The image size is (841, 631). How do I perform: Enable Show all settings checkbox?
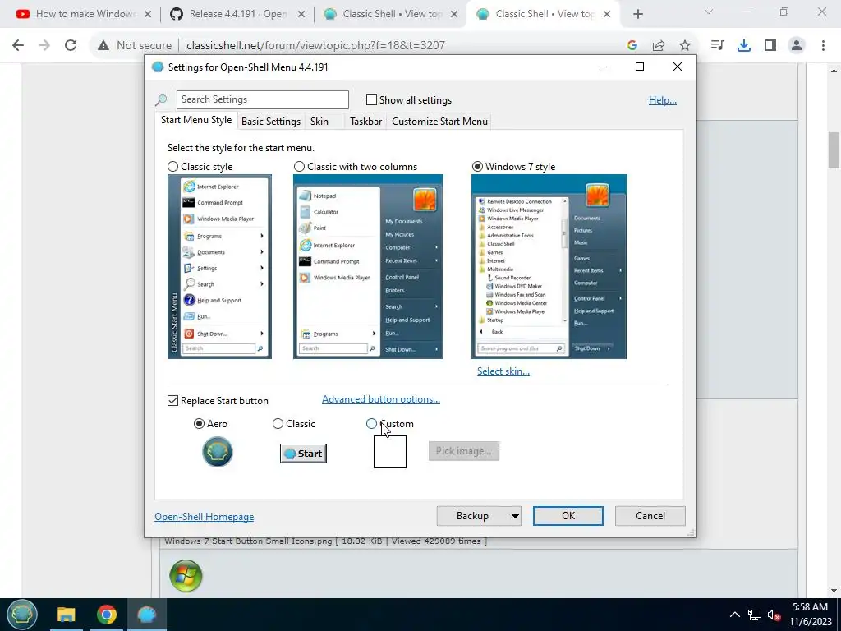371,99
